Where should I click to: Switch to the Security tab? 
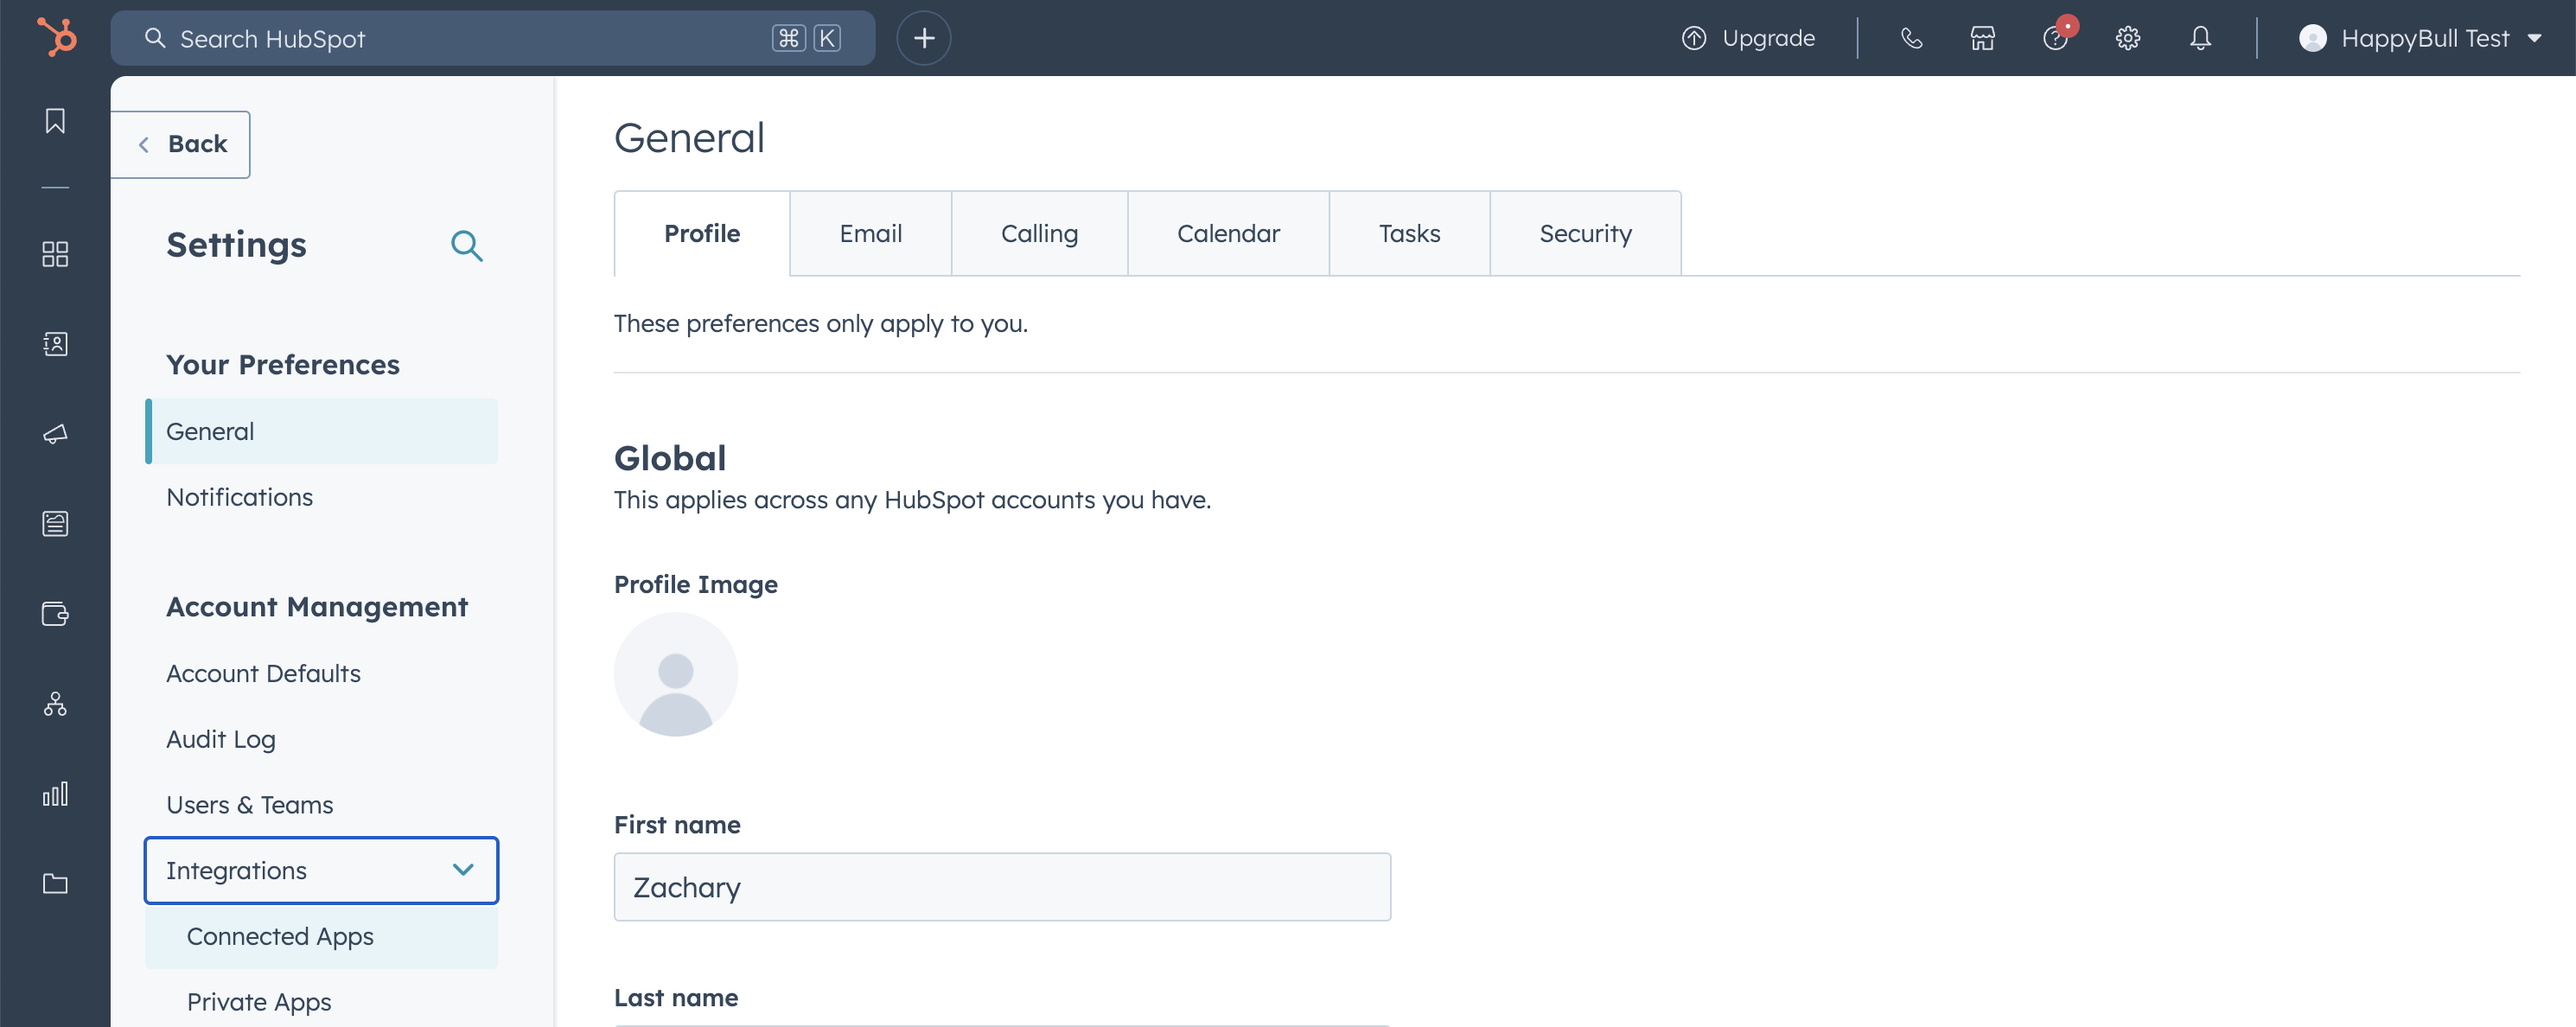(x=1585, y=233)
